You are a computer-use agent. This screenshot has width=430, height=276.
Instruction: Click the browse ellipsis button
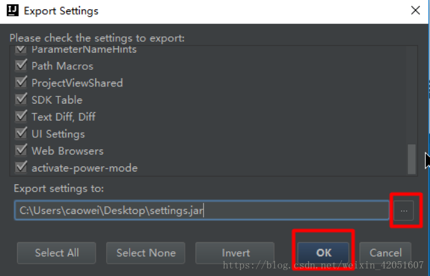(403, 210)
